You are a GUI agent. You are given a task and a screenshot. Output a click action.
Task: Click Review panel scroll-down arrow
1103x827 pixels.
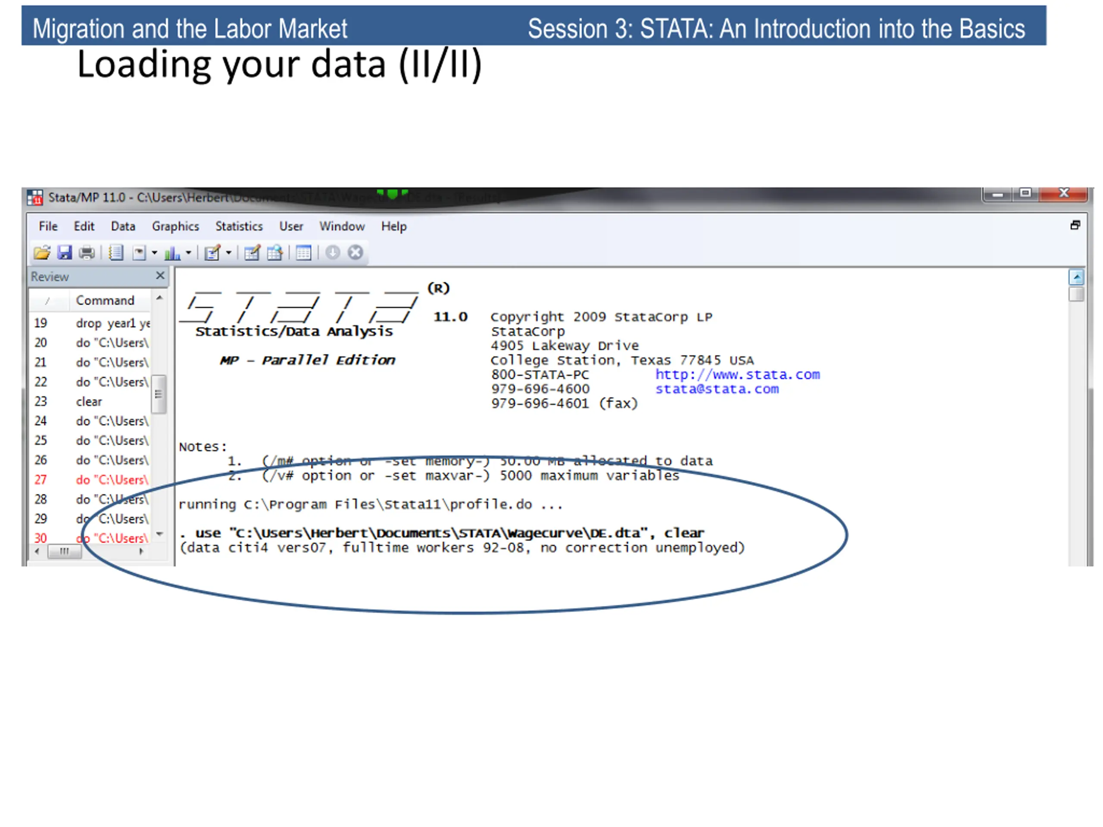pyautogui.click(x=159, y=534)
